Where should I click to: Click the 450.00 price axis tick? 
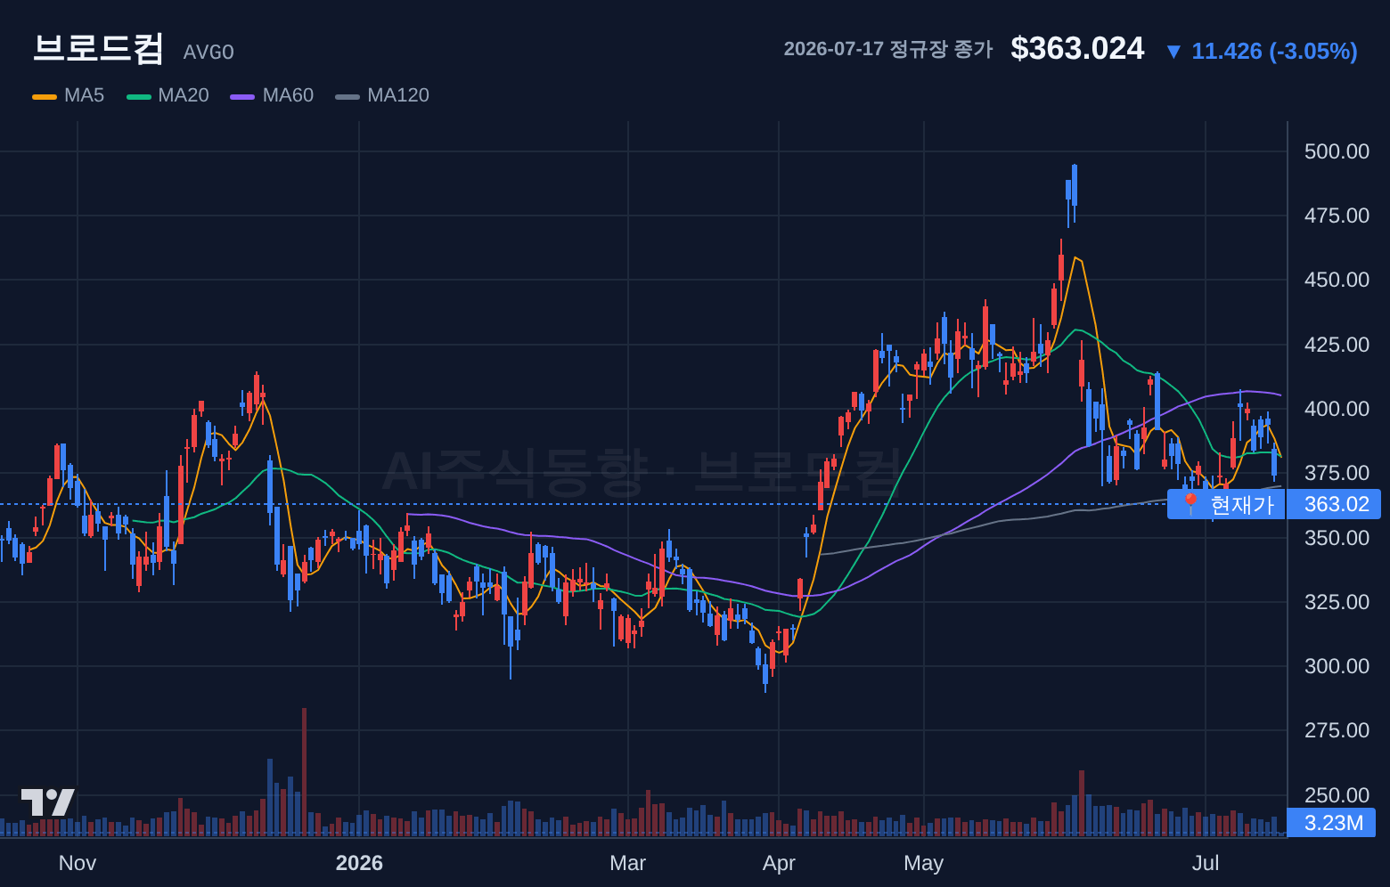[x=1337, y=280]
